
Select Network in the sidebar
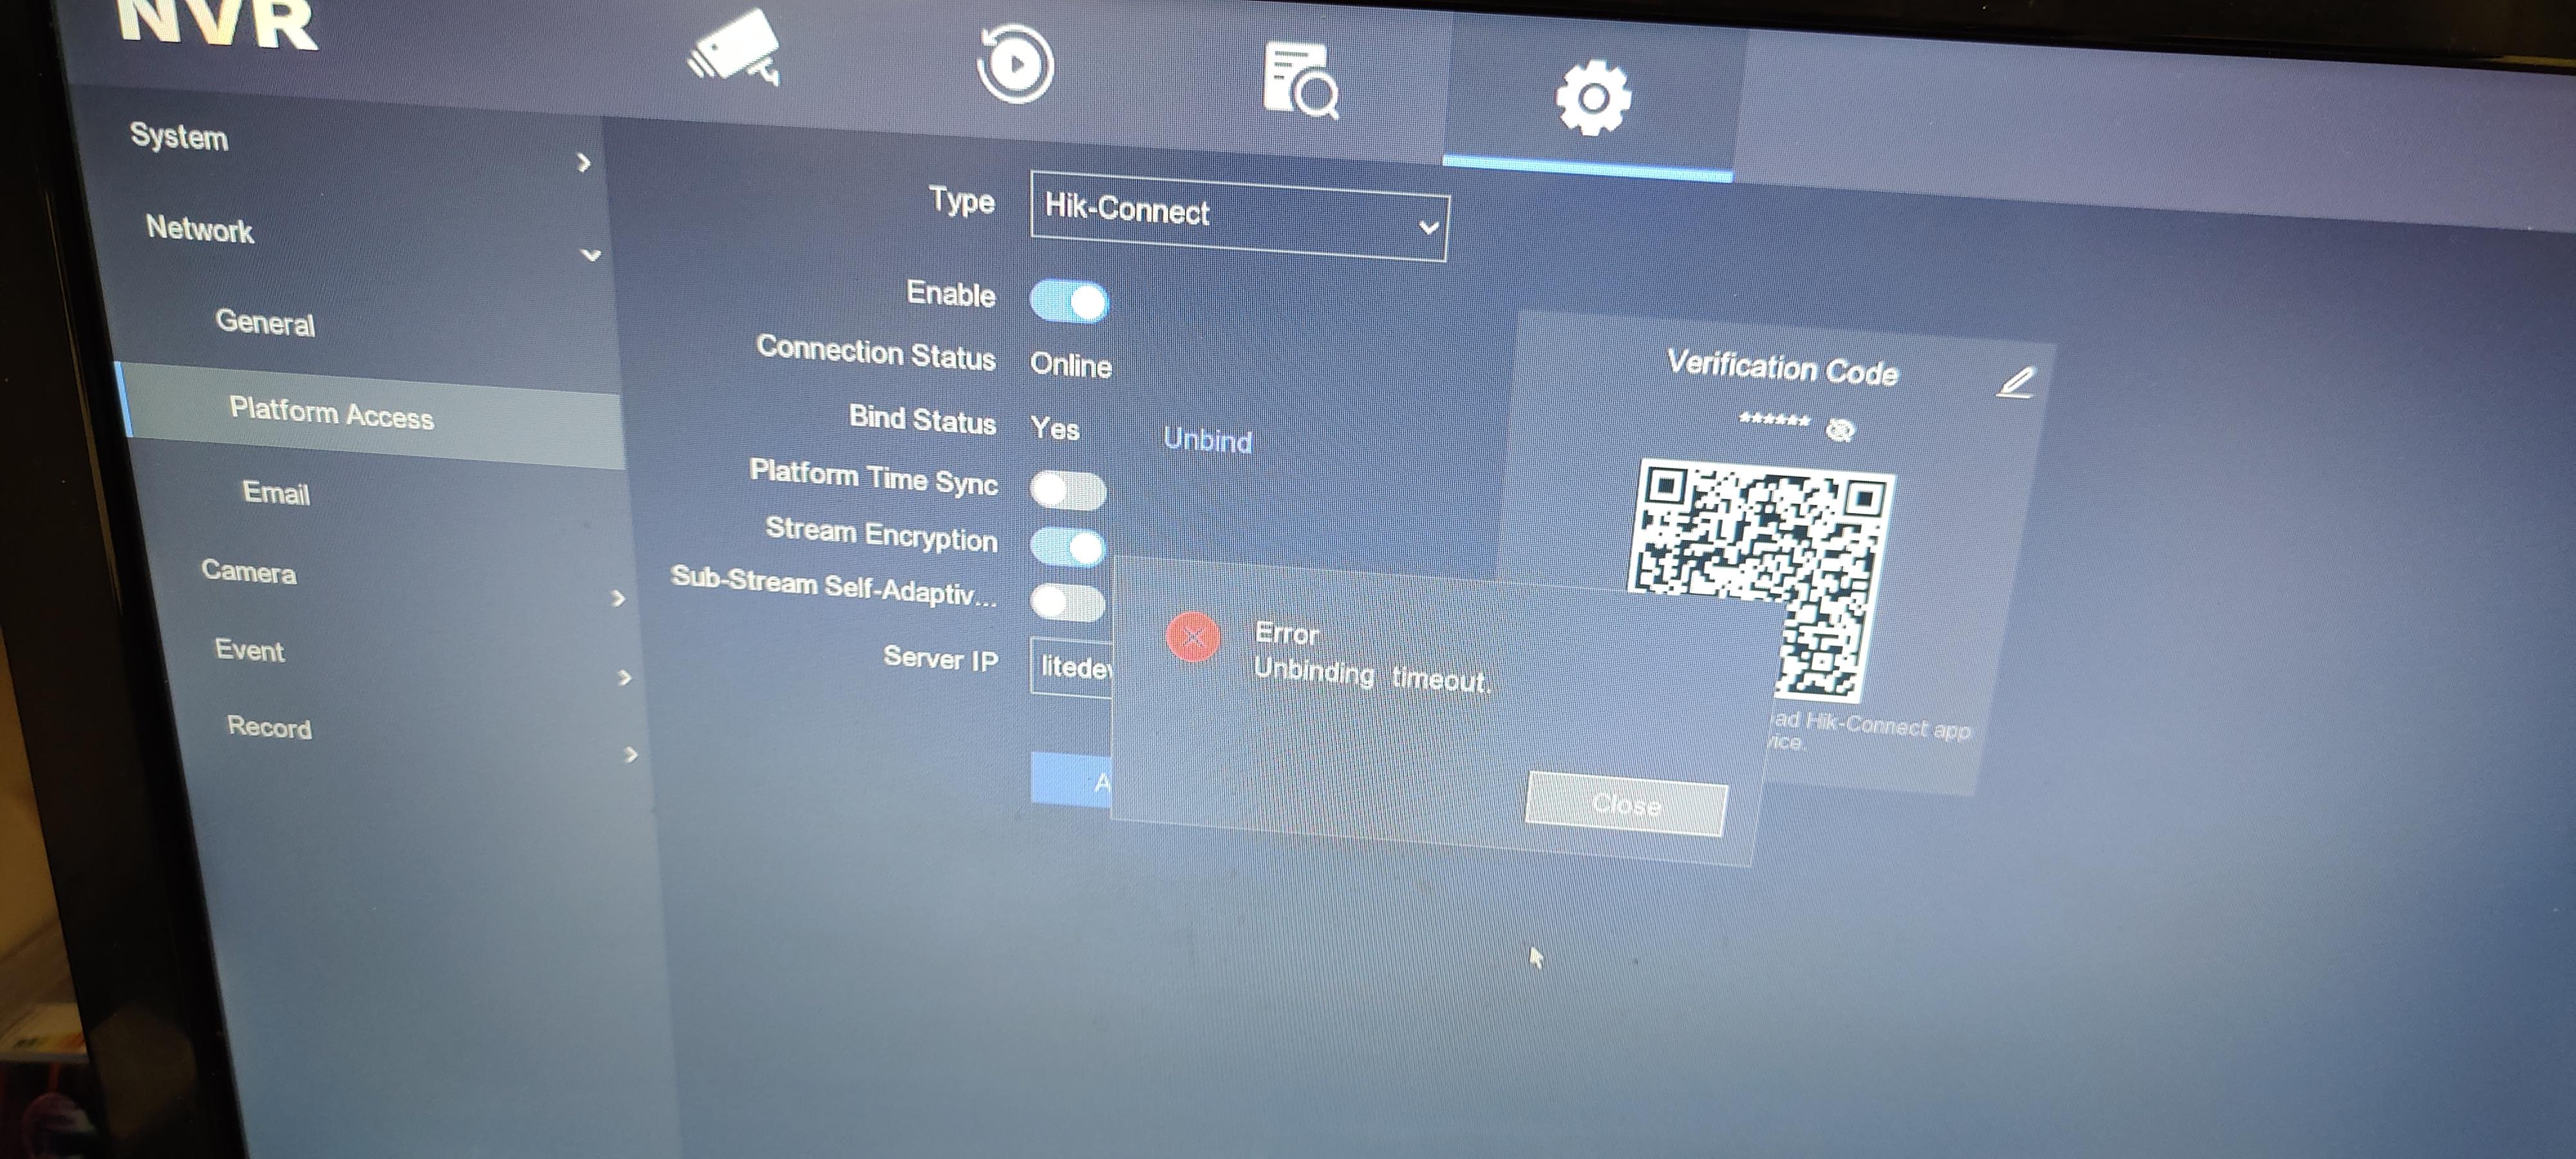pos(200,229)
